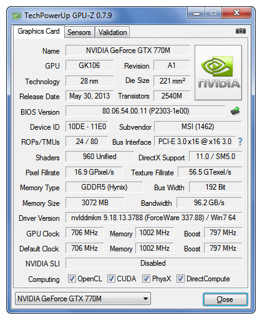This screenshot has width=262, height=320.
Task: Click the Computing label
Action: point(44,279)
